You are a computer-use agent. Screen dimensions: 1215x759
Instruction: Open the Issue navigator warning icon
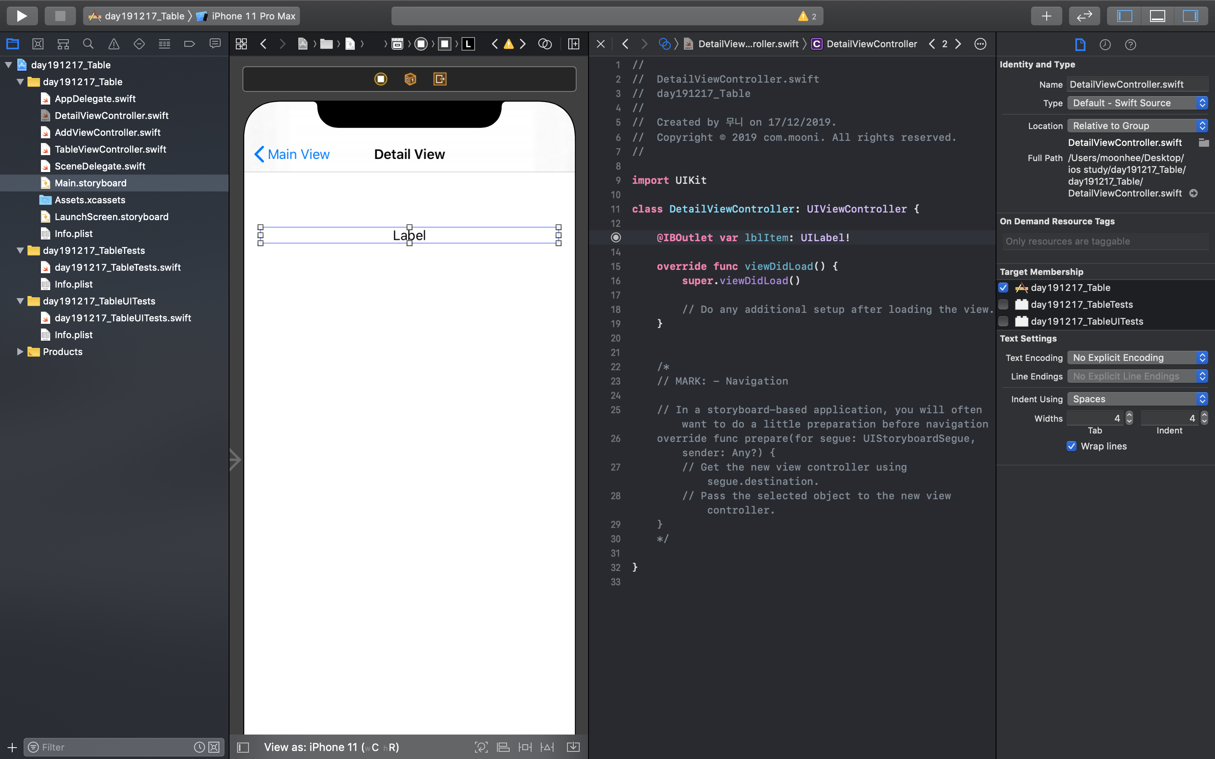tap(114, 44)
